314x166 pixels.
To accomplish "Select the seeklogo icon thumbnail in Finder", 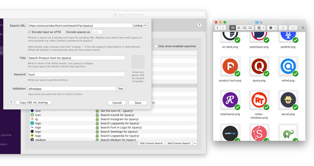I will pyautogui.click(x=230, y=132).
